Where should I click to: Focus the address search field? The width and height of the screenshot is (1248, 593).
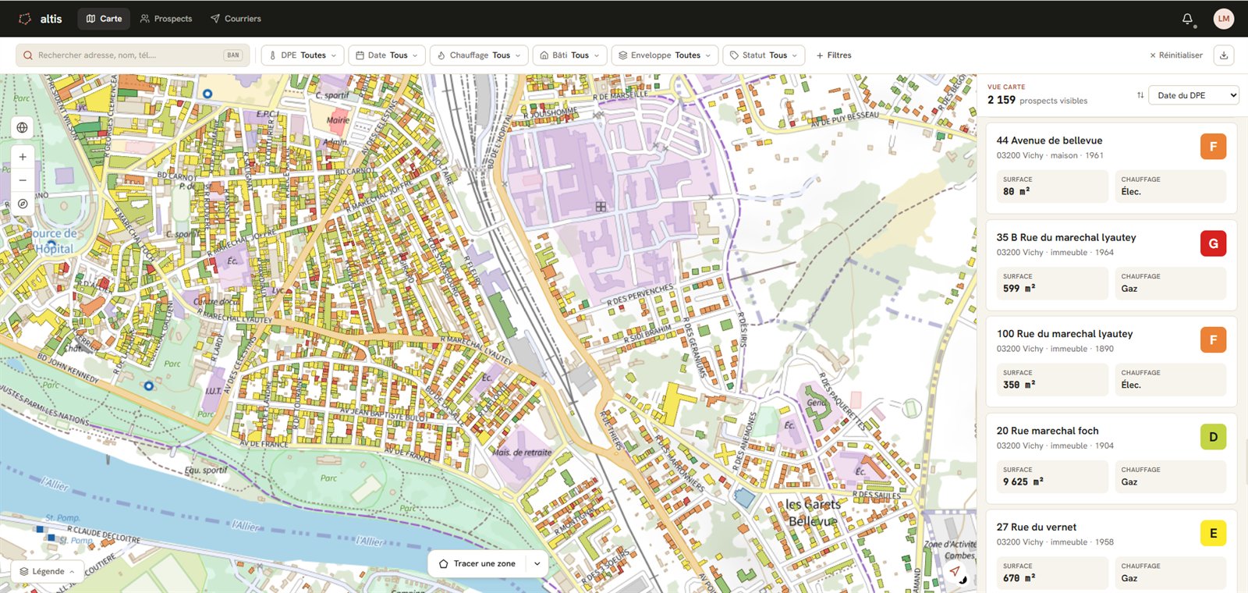[131, 55]
